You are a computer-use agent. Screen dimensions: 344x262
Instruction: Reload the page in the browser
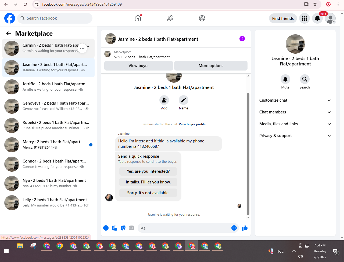pos(25,4)
